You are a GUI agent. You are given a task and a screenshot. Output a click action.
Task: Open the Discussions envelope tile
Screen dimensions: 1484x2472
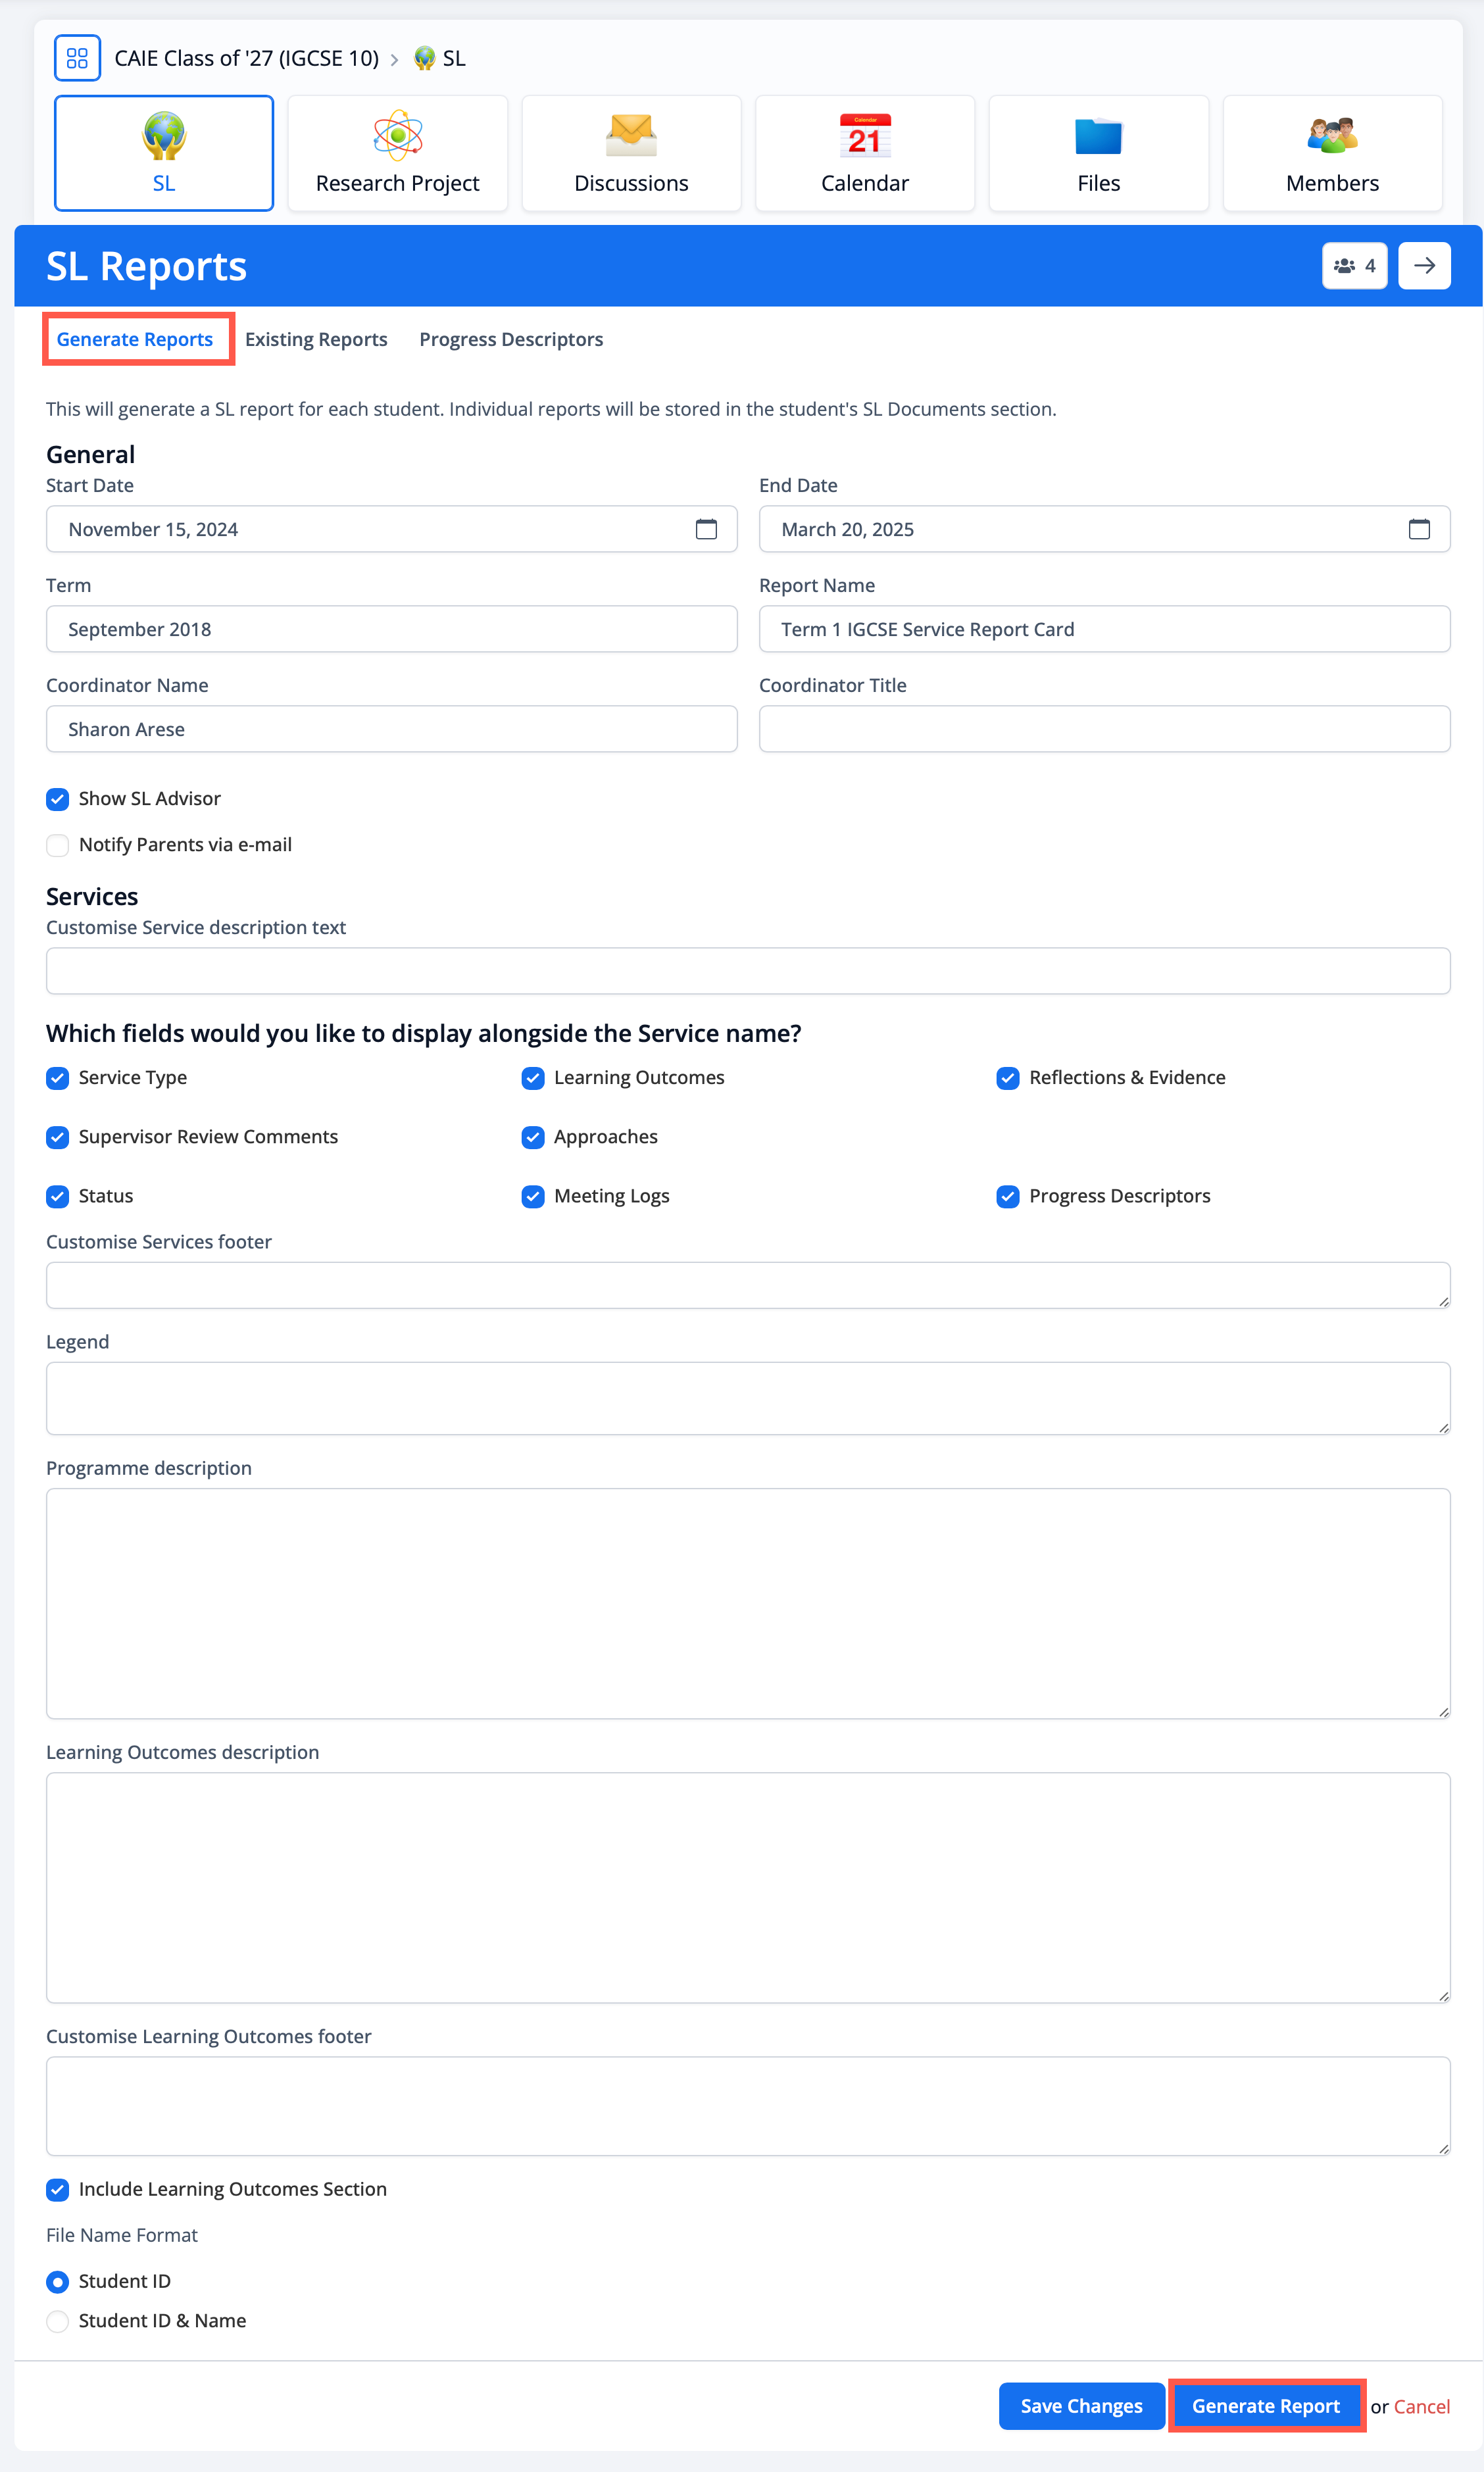point(631,153)
